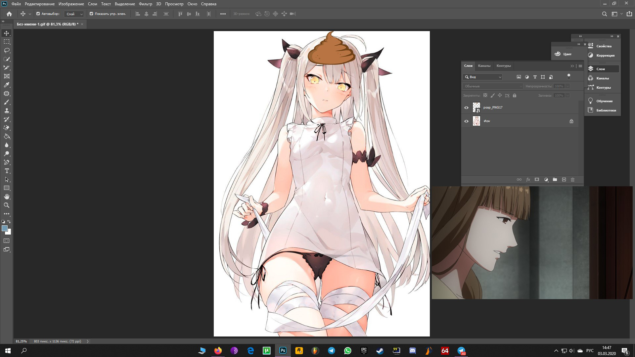Click the foreground color swatch
Image resolution: width=635 pixels, height=357 pixels.
click(x=4, y=228)
